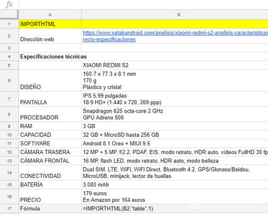The height and width of the screenshot is (215, 268).
Task: Select the CONECTIVIDAD label cell
Action: pos(50,173)
